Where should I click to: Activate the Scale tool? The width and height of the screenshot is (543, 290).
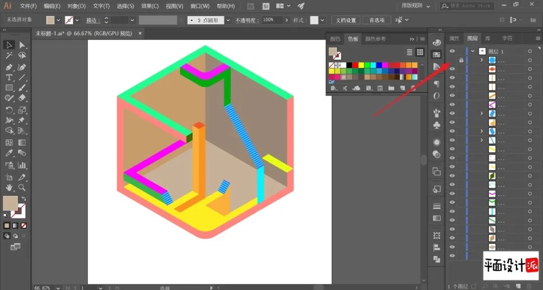[x=22, y=110]
